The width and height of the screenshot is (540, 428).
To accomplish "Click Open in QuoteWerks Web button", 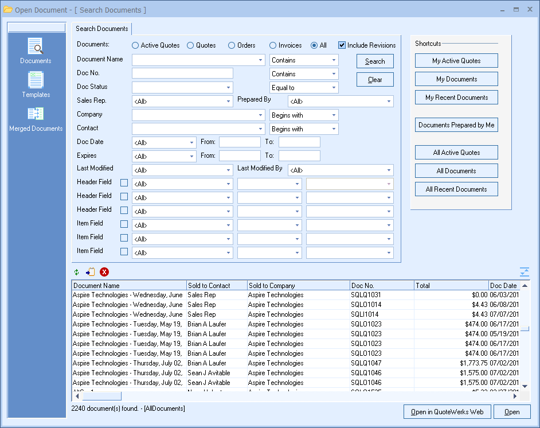I will click(x=447, y=412).
